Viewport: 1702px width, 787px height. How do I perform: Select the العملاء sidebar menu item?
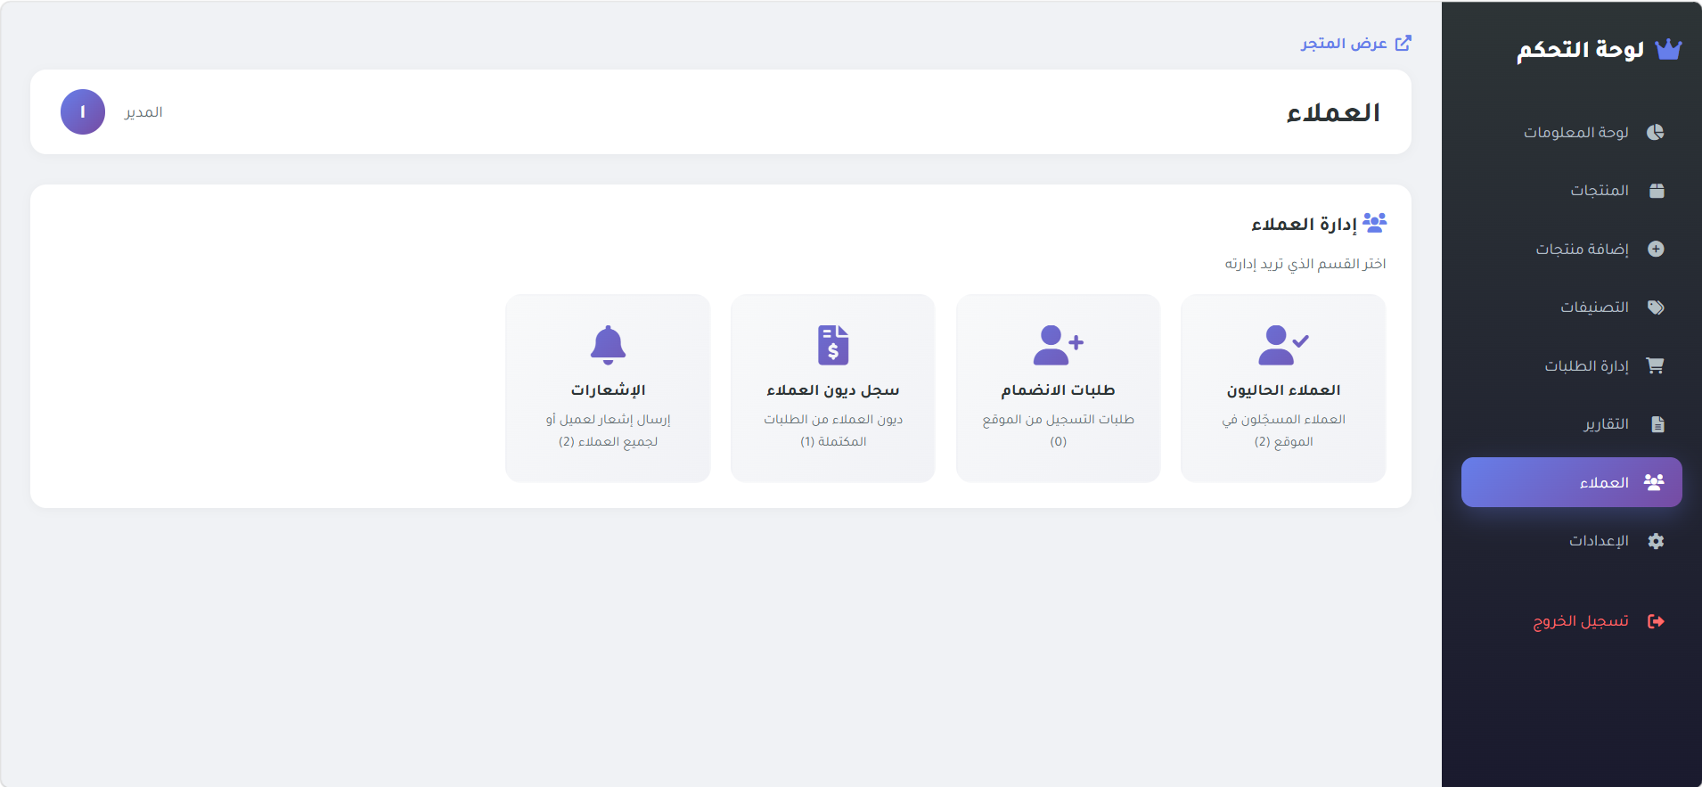tap(1572, 482)
